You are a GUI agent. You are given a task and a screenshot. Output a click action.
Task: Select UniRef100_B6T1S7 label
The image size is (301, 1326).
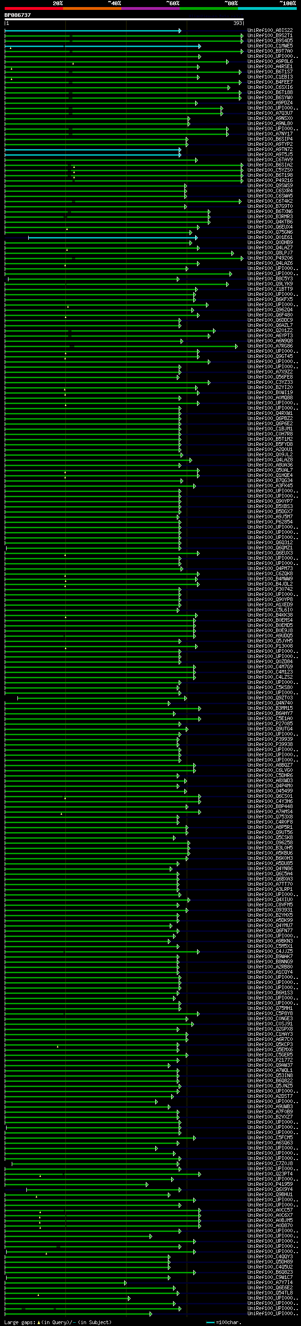click(270, 71)
